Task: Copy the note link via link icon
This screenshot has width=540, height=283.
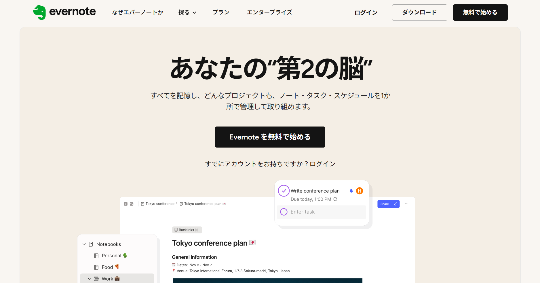Action: (396, 204)
